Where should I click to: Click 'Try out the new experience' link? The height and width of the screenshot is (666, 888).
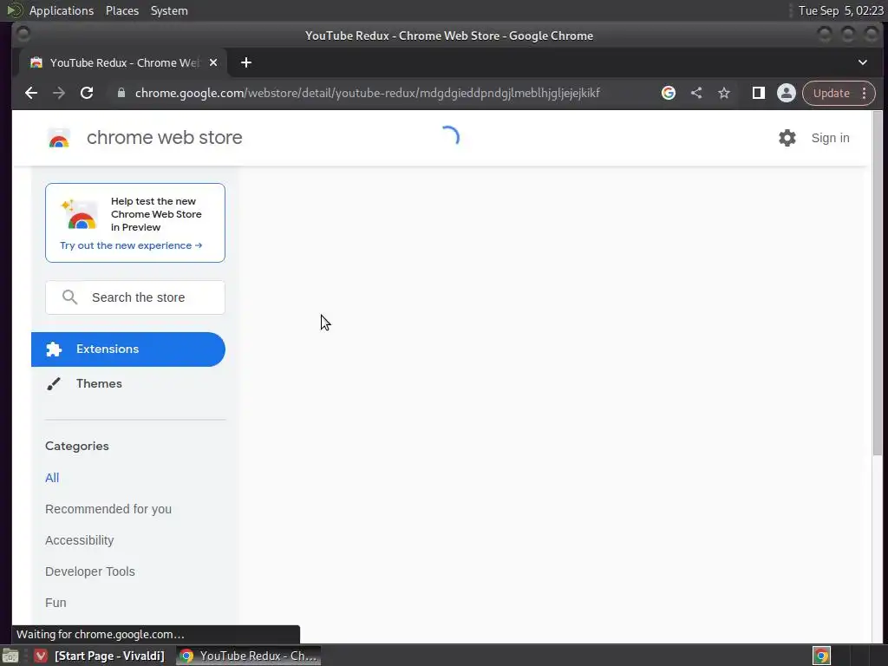point(131,245)
